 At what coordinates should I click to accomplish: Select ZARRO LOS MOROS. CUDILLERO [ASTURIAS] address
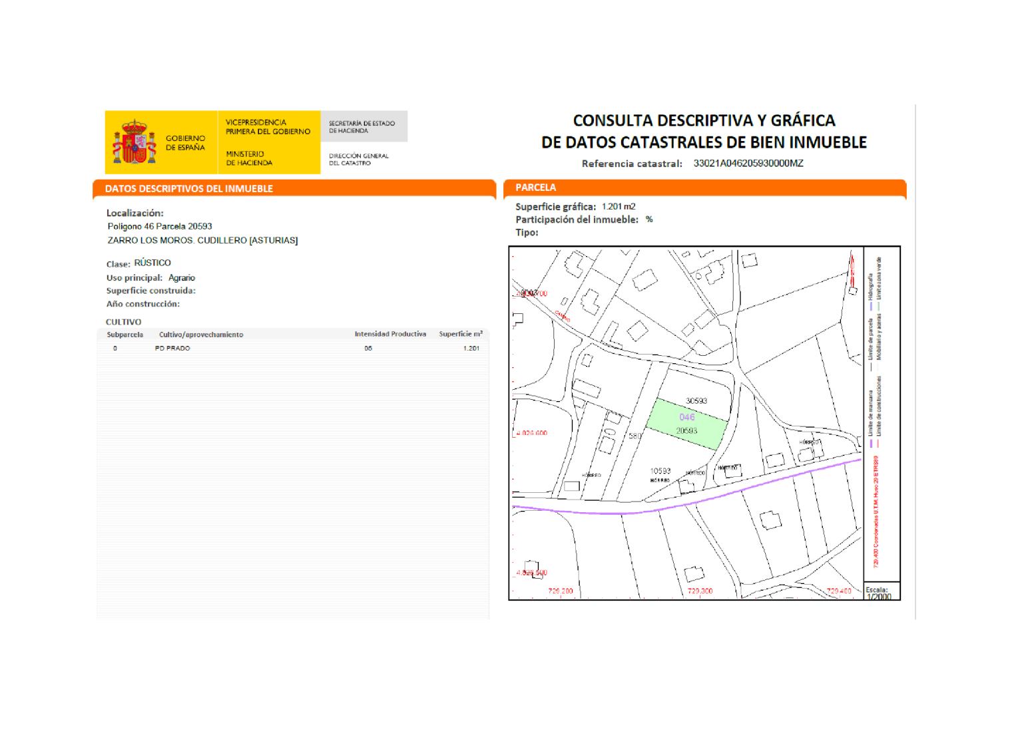202,240
